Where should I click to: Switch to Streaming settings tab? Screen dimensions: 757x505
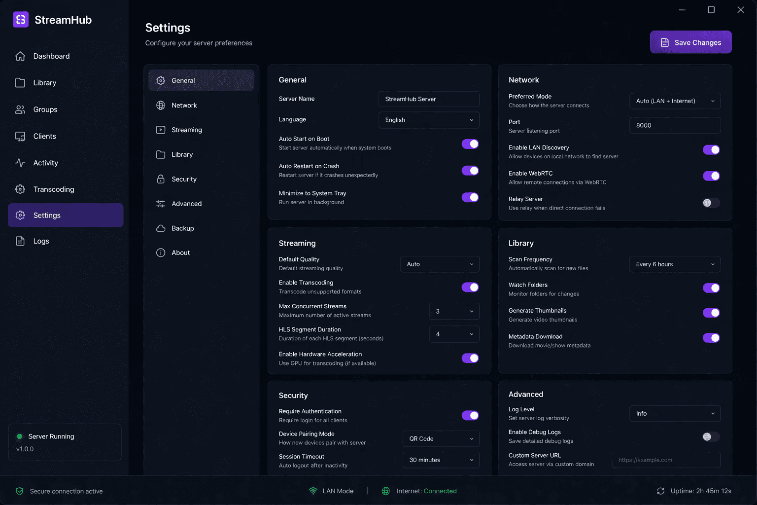click(x=201, y=130)
